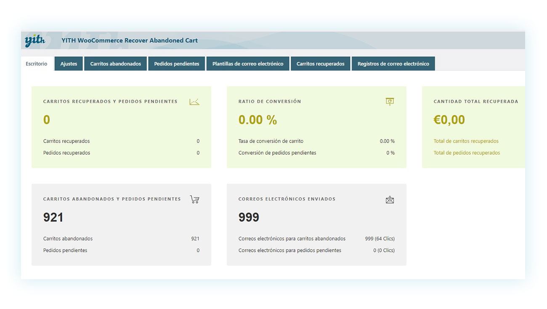547x309 pixels.
Task: Click the 'Tasa de conversión de carrito' label
Action: tap(271, 141)
